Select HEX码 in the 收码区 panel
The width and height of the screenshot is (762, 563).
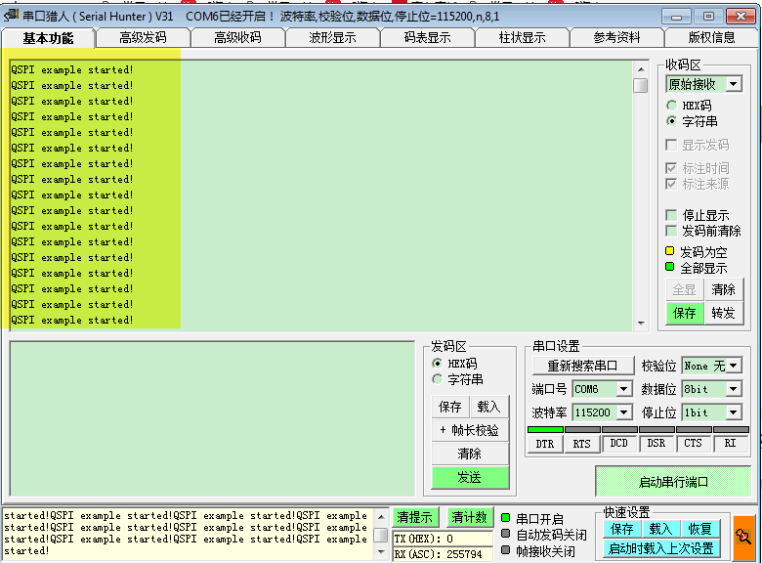coord(671,105)
